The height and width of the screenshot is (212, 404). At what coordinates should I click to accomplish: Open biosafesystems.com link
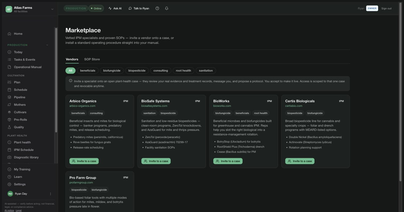pos(154,106)
